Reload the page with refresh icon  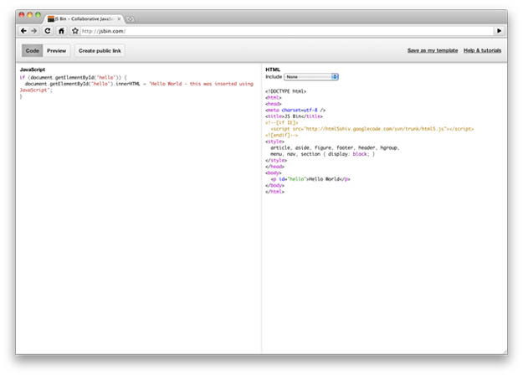click(48, 31)
